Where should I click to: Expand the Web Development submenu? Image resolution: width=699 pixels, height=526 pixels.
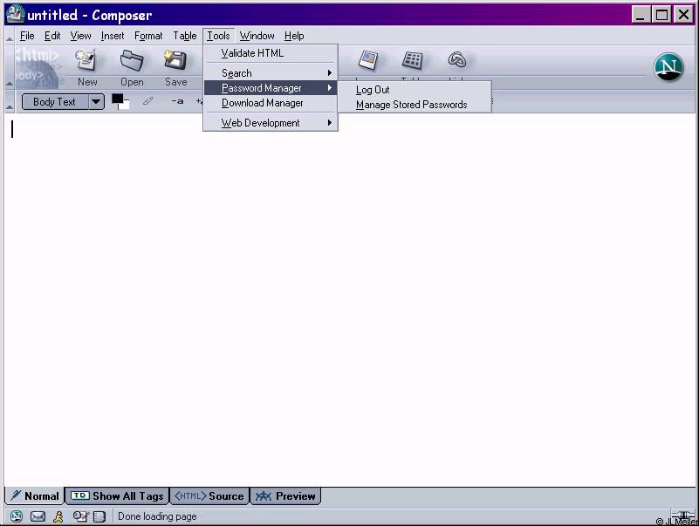pyautogui.click(x=271, y=123)
